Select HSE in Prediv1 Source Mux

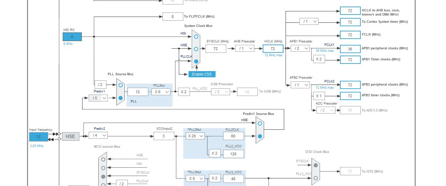point(260,123)
